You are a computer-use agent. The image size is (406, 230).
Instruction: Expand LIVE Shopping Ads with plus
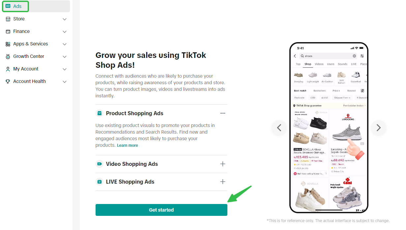[x=223, y=182]
